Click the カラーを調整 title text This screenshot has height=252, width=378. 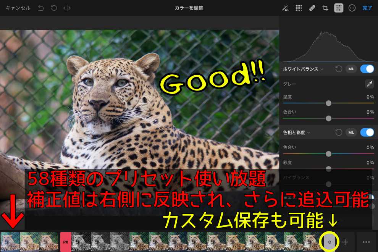189,8
